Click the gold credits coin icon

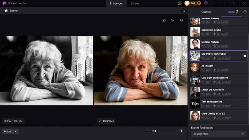click(187, 3)
